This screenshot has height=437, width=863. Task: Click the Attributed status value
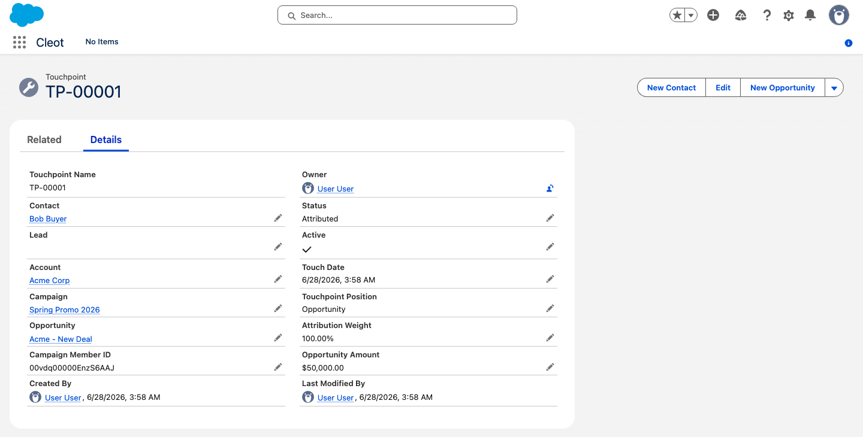(320, 218)
